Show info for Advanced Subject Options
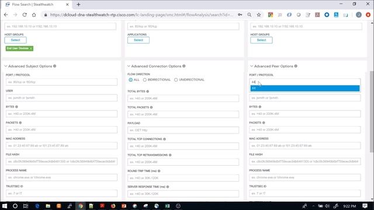 [54, 66]
